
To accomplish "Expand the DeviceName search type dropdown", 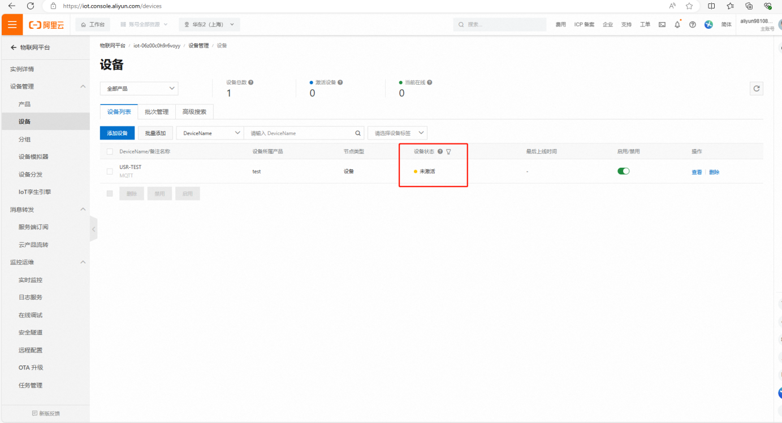I will coord(209,133).
